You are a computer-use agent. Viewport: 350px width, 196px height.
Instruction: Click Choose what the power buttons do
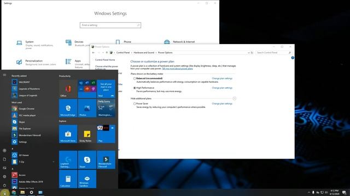tap(107, 68)
